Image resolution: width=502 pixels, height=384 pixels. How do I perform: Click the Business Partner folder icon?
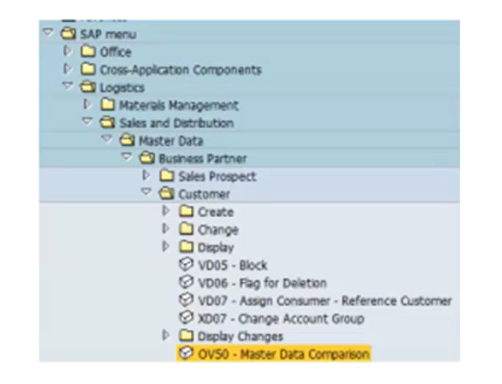147,158
